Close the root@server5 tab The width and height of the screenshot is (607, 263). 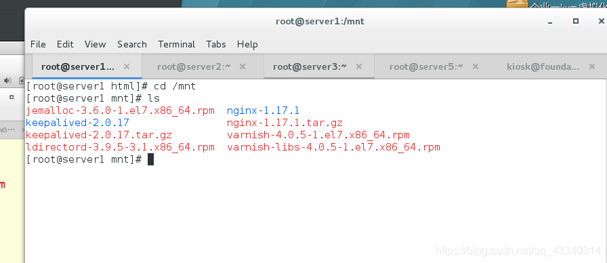[x=476, y=66]
